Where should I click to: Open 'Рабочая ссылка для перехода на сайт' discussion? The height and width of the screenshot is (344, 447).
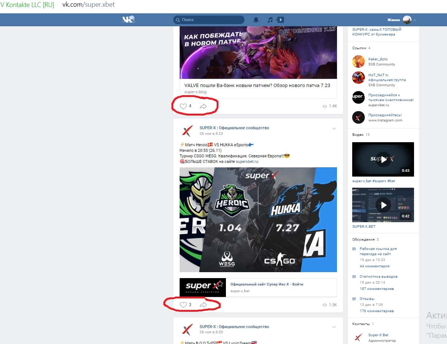[378, 251]
